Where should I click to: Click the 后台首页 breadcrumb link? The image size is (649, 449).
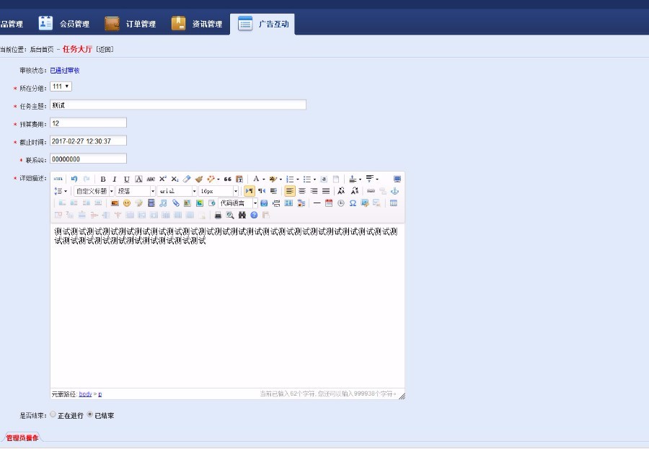click(42, 50)
